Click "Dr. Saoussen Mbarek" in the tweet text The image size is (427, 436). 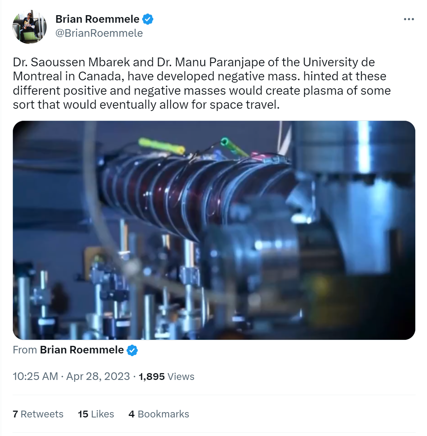72,62
